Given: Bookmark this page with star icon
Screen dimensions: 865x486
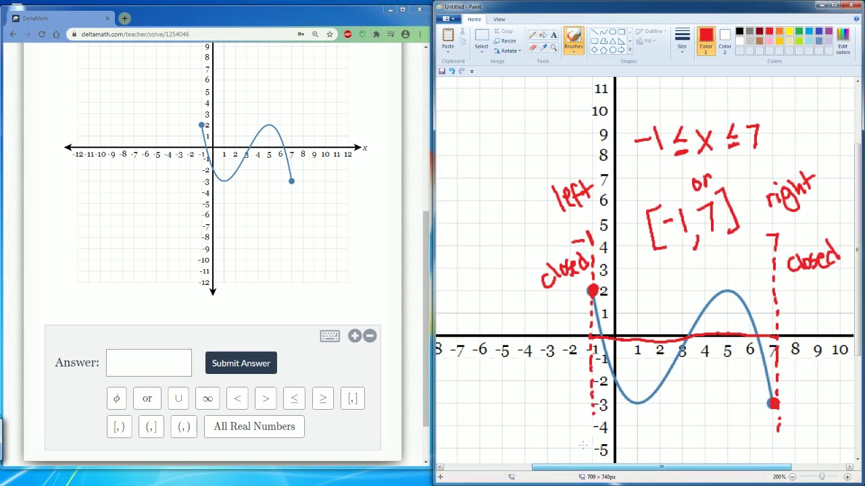Looking at the screenshot, I should click(x=330, y=34).
